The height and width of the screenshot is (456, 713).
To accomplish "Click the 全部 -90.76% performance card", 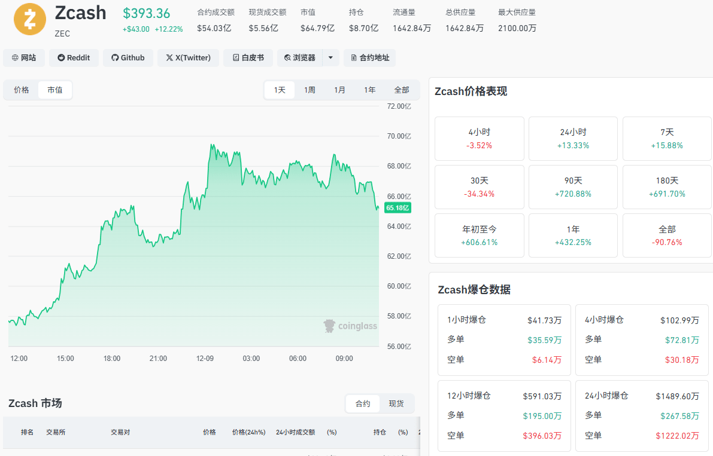I will coord(667,235).
